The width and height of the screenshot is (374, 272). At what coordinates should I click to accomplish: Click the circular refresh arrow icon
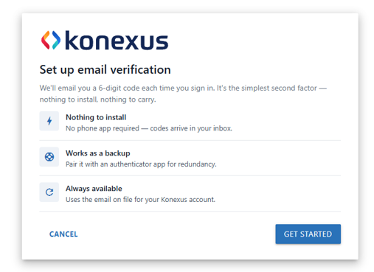49,192
